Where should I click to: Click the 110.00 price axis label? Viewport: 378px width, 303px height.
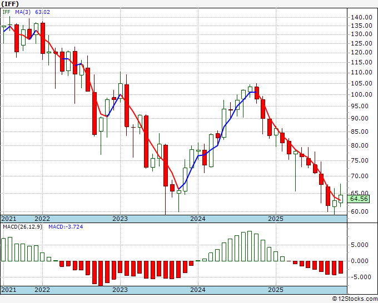click(x=361, y=73)
